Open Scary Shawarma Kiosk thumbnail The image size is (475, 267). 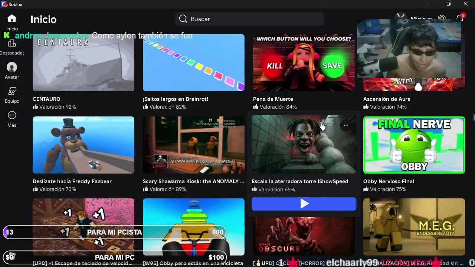click(x=194, y=145)
